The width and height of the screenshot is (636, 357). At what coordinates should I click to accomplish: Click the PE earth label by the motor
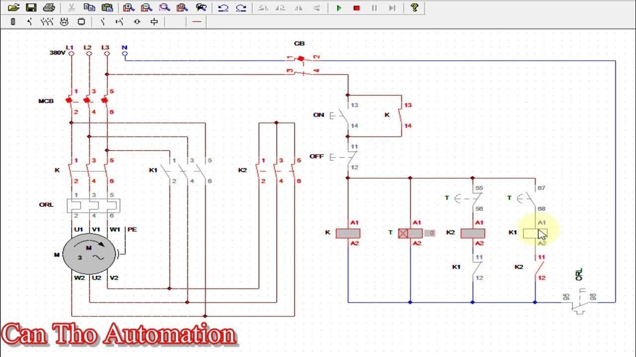coord(132,230)
